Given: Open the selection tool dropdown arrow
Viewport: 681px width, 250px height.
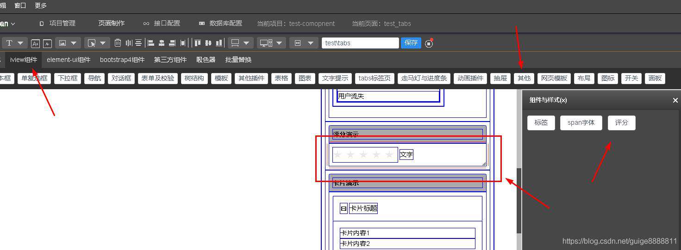Looking at the screenshot, I should [103, 43].
